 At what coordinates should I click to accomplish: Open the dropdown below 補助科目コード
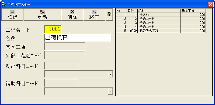coord(110,91)
